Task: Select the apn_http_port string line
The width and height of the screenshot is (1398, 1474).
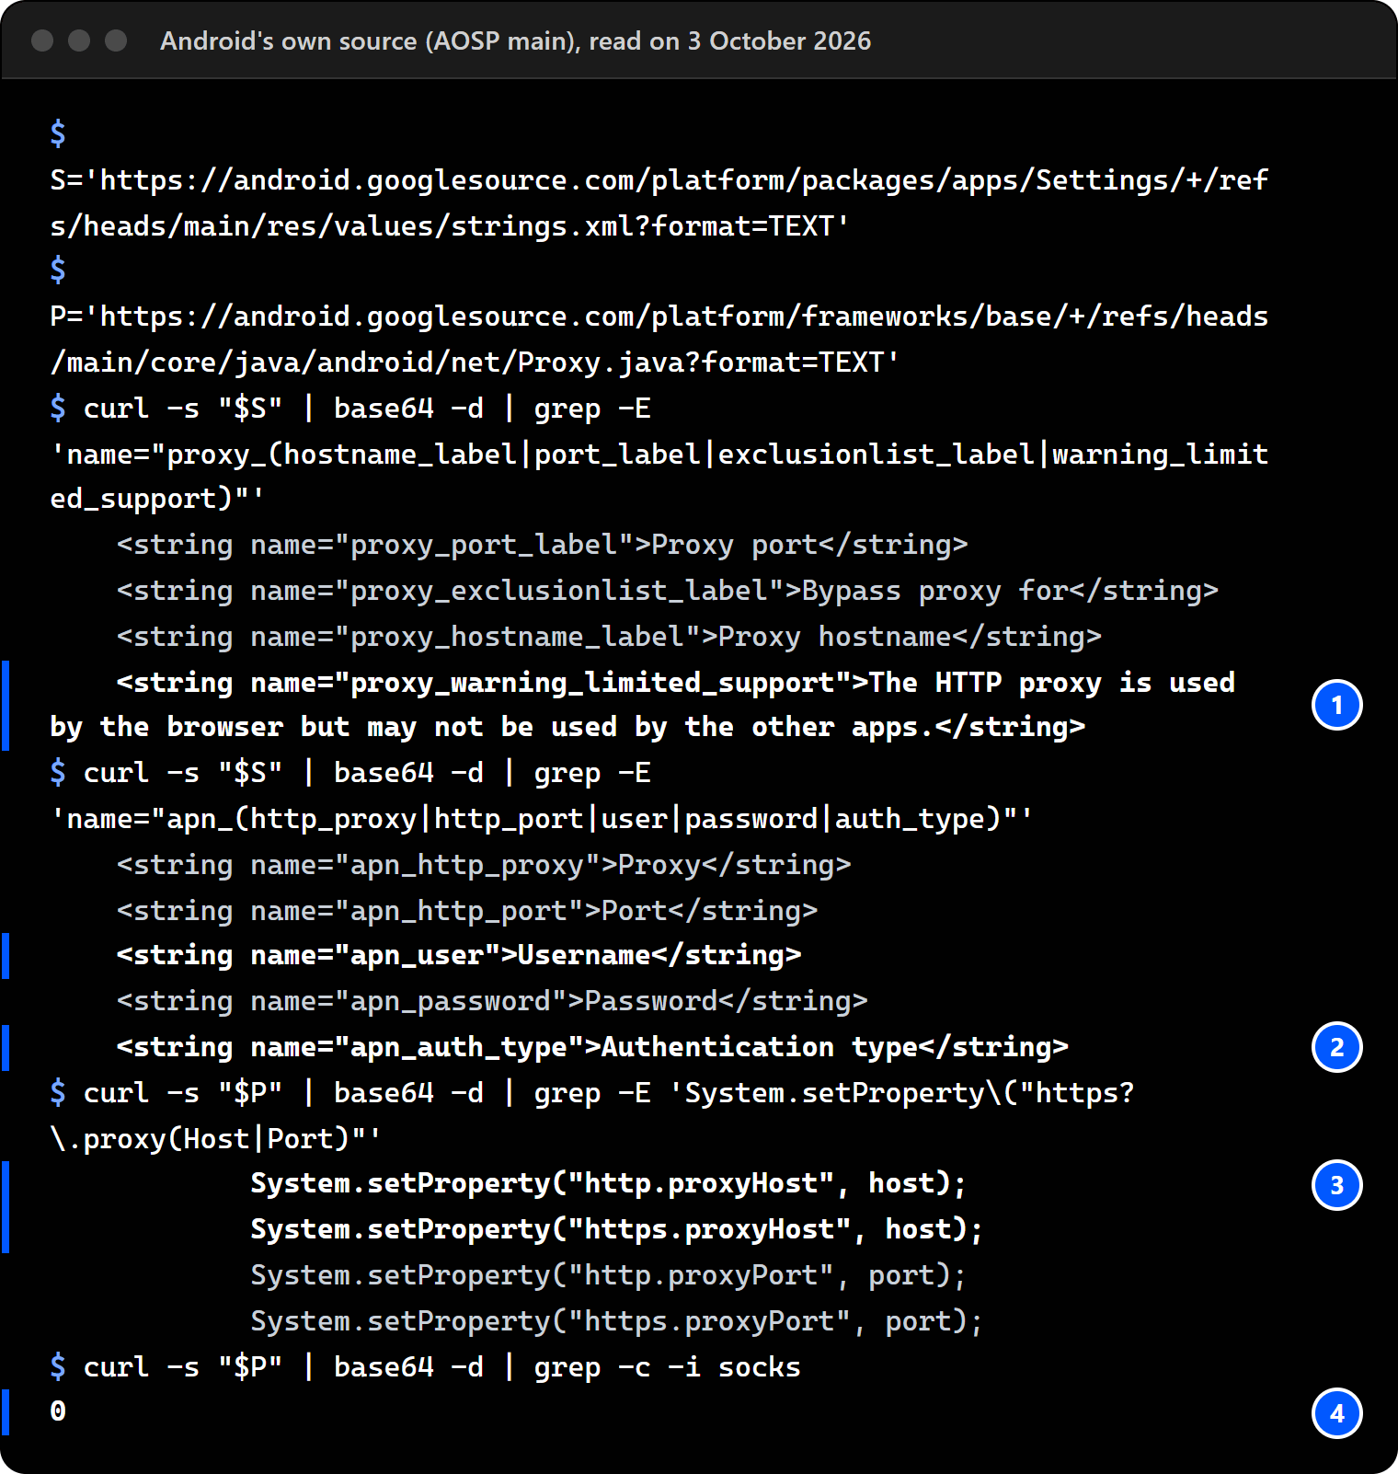Action: pos(467,911)
